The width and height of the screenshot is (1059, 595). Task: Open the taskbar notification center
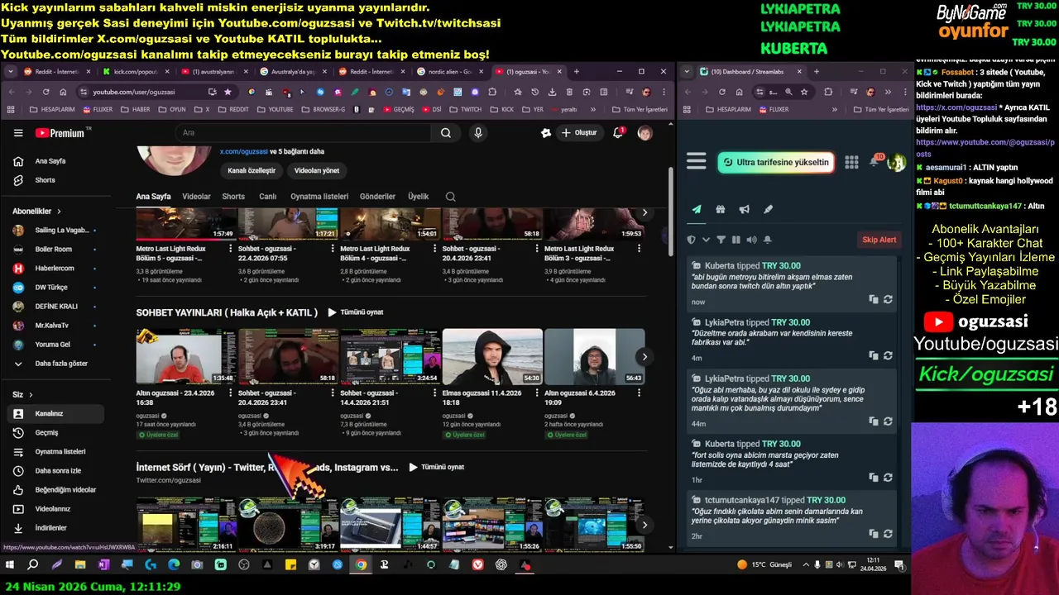(x=899, y=565)
